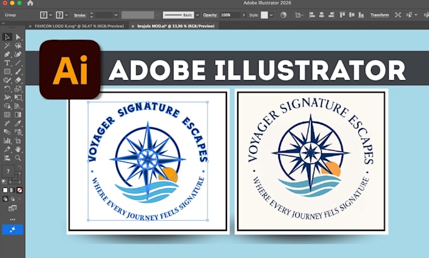Select the Paintbrush tool

coord(18,72)
